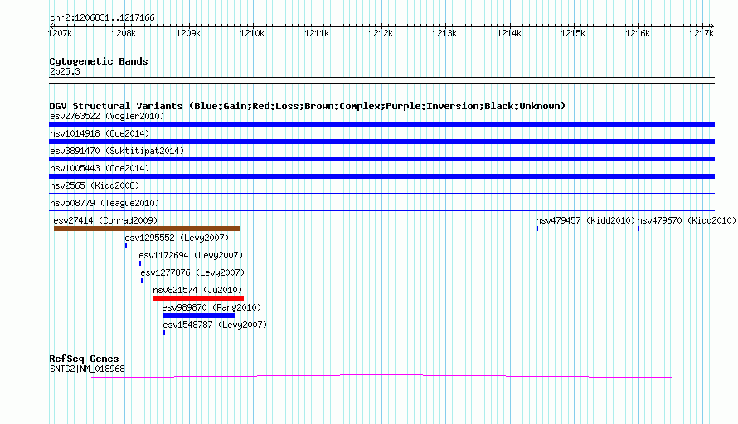Click the 1217k ruler position
The width and height of the screenshot is (738, 424).
(702, 33)
